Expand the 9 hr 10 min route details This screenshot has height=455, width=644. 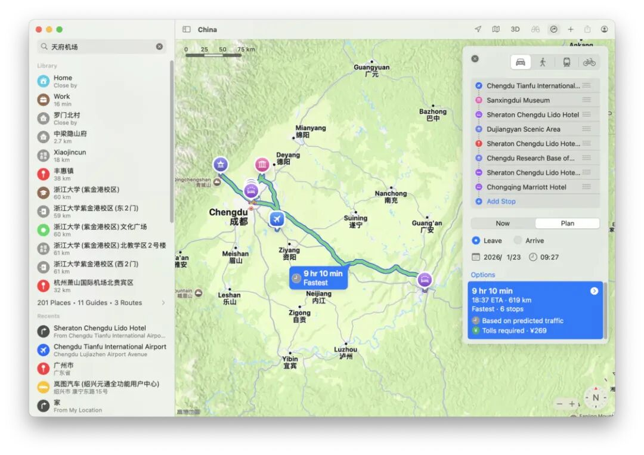594,291
